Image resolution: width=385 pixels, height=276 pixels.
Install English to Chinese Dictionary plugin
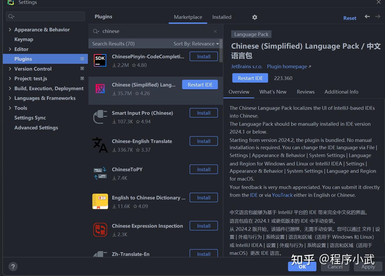click(204, 198)
